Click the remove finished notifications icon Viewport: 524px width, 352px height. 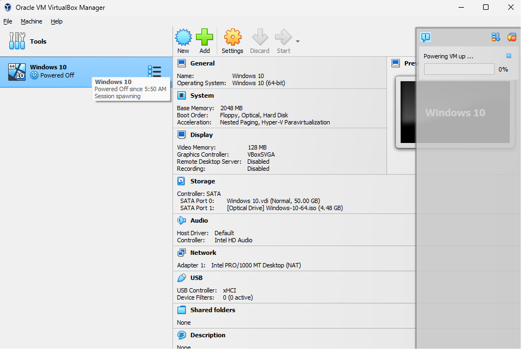tap(511, 37)
